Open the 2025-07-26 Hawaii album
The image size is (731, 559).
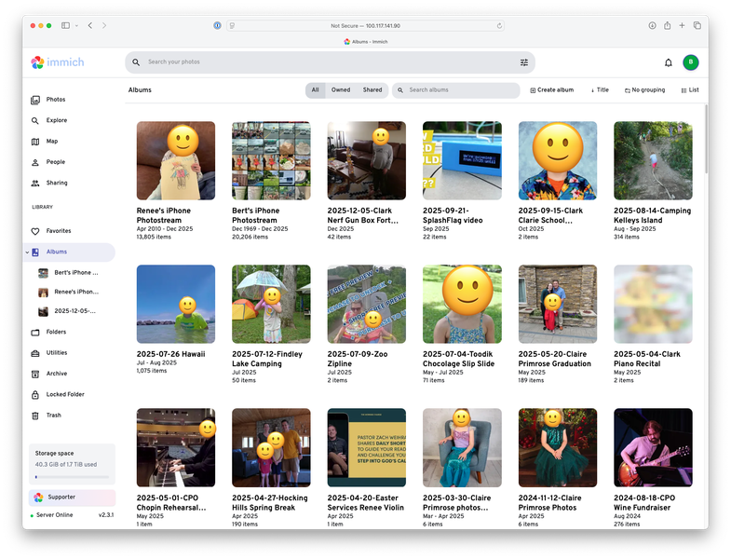tap(176, 305)
